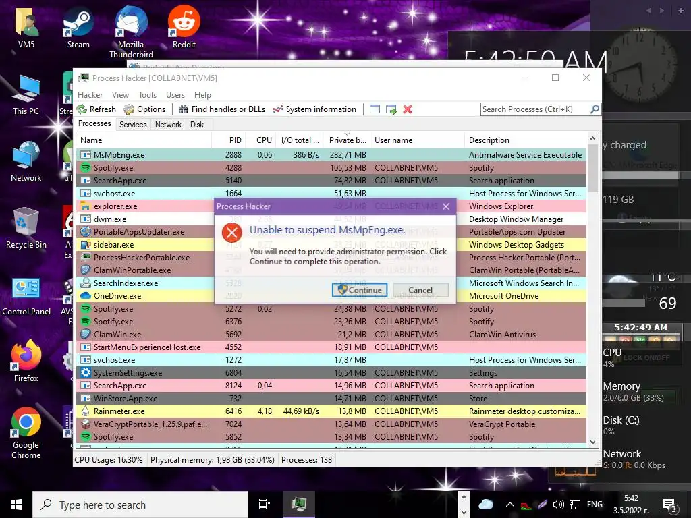Open the Hacker menu
The width and height of the screenshot is (691, 518).
click(x=90, y=94)
